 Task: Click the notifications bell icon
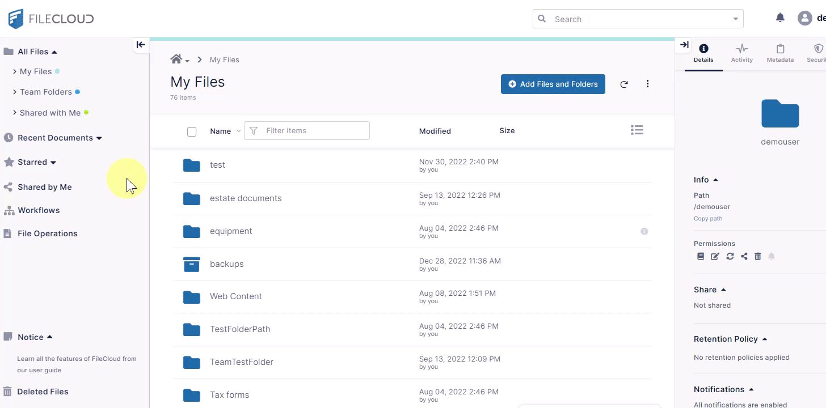780,18
